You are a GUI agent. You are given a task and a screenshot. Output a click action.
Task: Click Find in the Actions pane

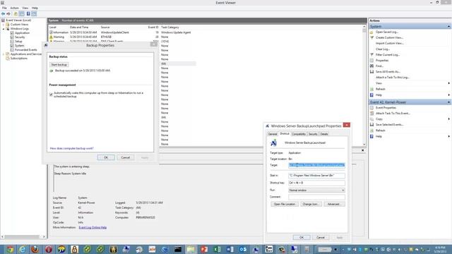(379, 66)
